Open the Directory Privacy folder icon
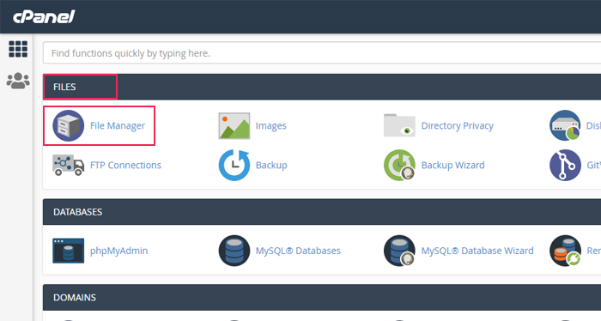The image size is (601, 321). 399,125
